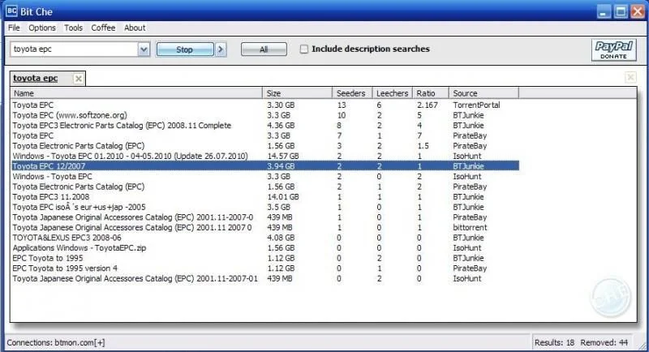Sort results by Seeders column

351,93
